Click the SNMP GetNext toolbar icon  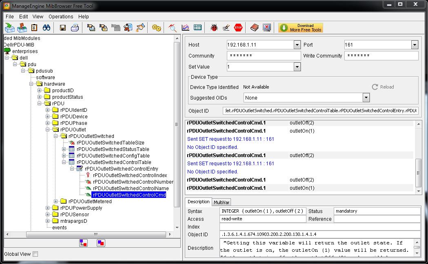click(x=103, y=28)
